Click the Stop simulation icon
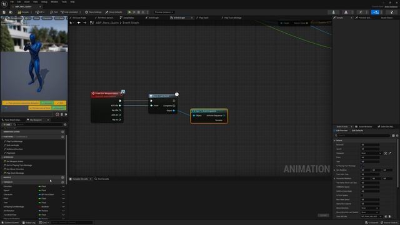400x225 pixels. pos(139,12)
